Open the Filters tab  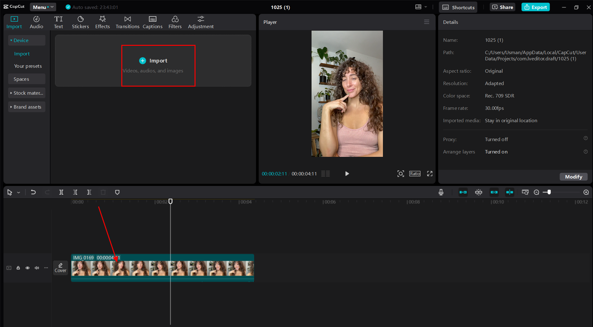click(x=175, y=22)
